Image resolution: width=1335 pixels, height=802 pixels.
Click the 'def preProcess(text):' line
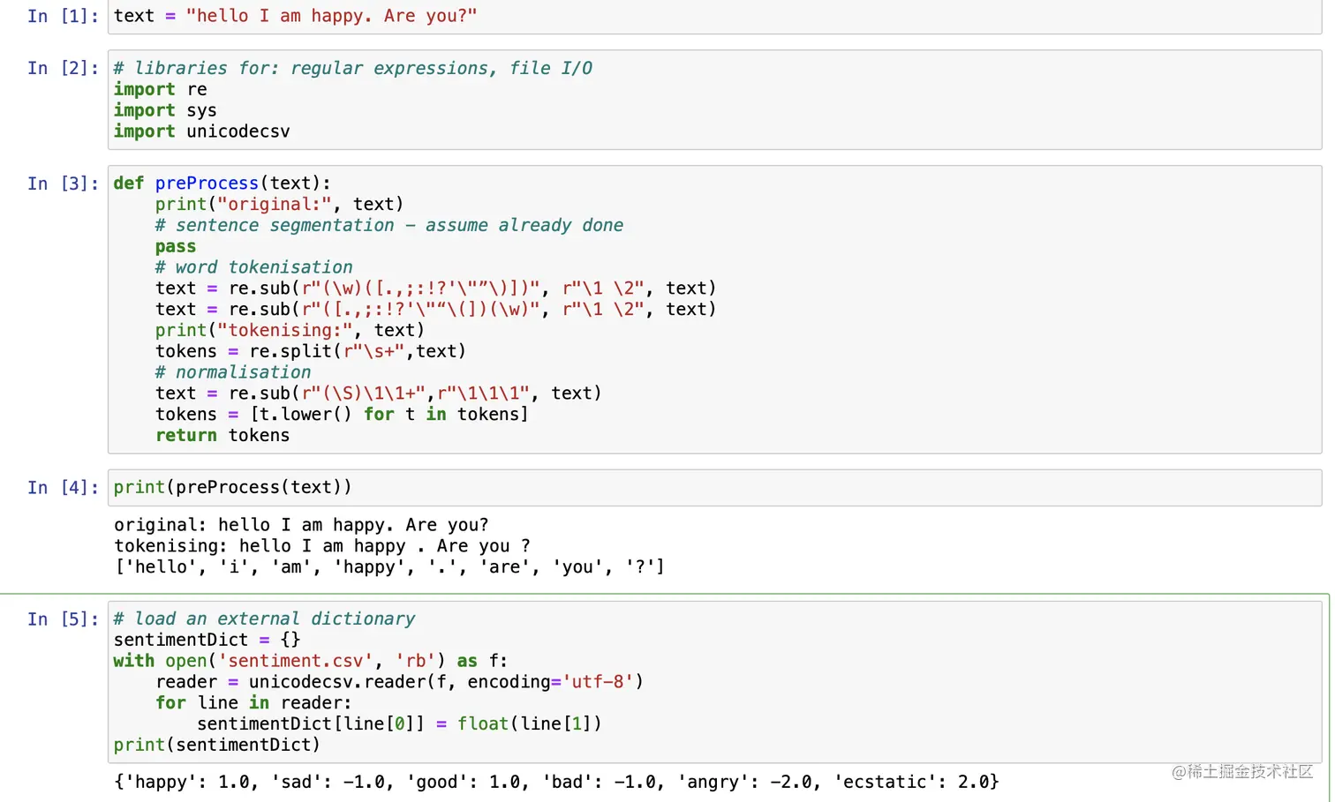tap(222, 184)
